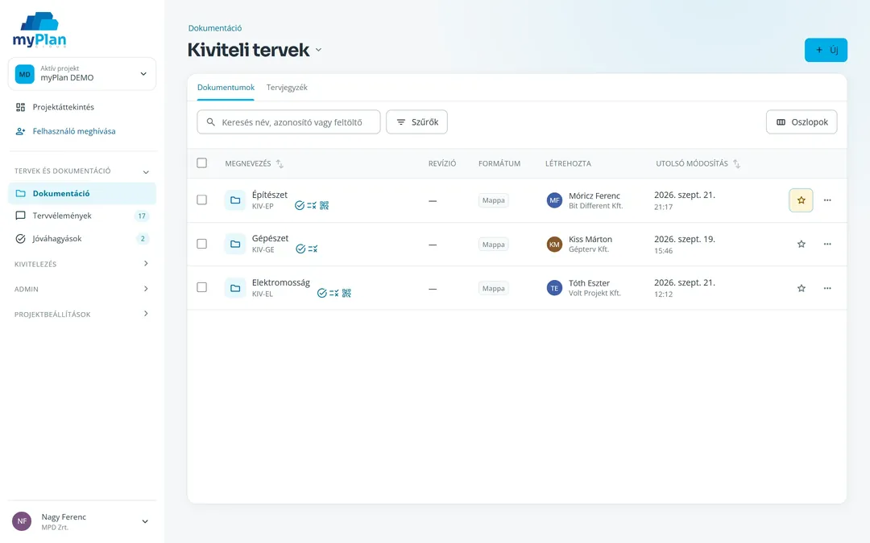
Task: Click the Jóváhagyások checkmark icon
Action: [20, 239]
